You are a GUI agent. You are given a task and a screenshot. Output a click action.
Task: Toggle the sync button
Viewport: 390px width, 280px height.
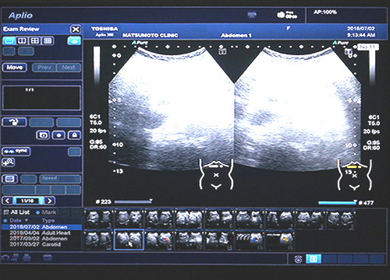16,152
